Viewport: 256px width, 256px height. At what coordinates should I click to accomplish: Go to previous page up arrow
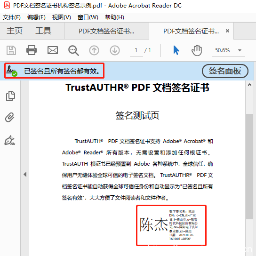(x=94, y=50)
